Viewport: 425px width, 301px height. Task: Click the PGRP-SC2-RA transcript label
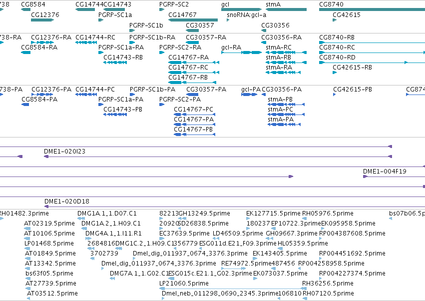(180, 47)
